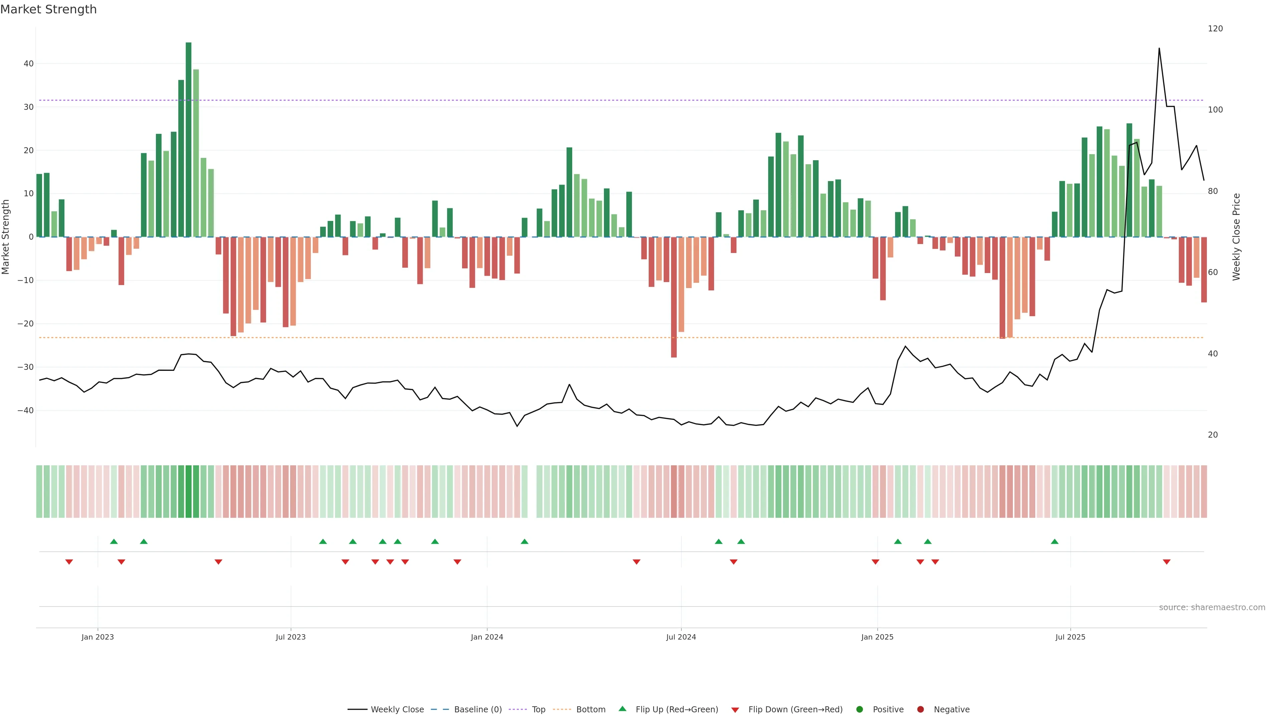Click the weekly close price peak point
This screenshot has width=1282, height=721.
[1159, 48]
